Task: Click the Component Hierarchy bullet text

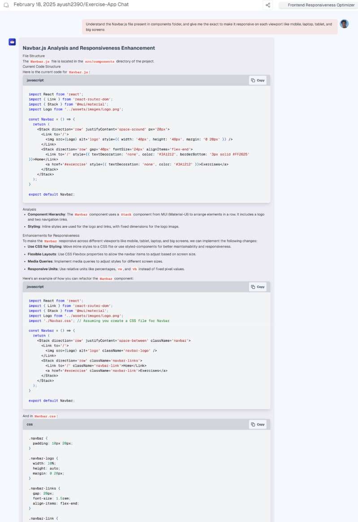Action: (x=47, y=215)
